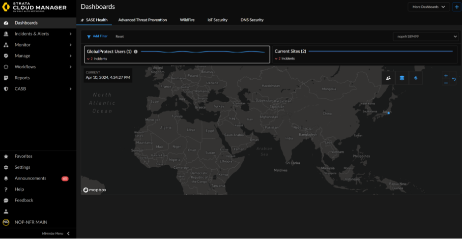Click the NOP-NFR MAIN tenant badge icon
462x239 pixels.
coord(6,222)
